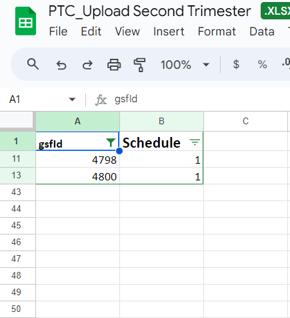Select row 45 header

point(17,226)
